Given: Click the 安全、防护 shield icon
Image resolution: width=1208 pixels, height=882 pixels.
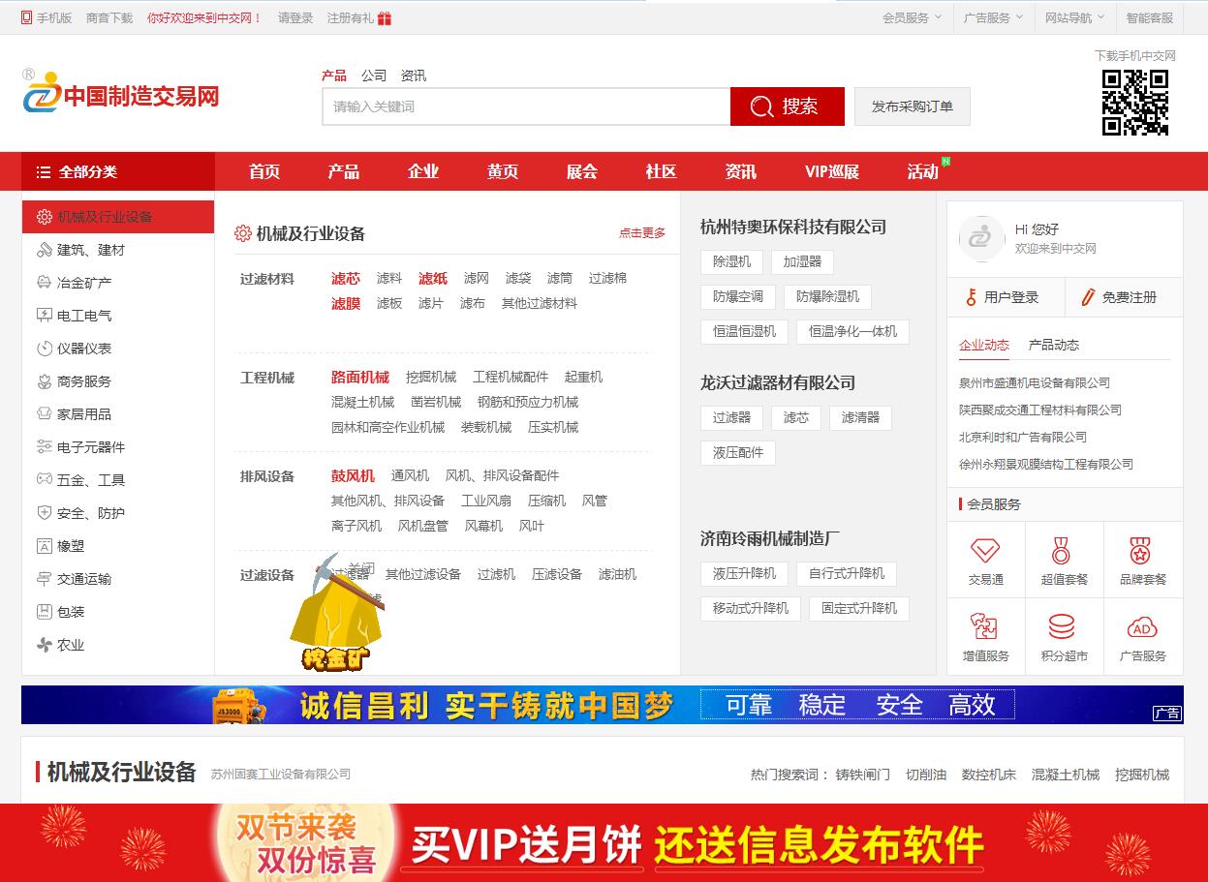Looking at the screenshot, I should pyautogui.click(x=44, y=513).
